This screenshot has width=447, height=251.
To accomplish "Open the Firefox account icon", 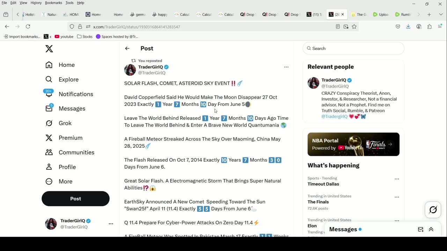I will (419, 26).
